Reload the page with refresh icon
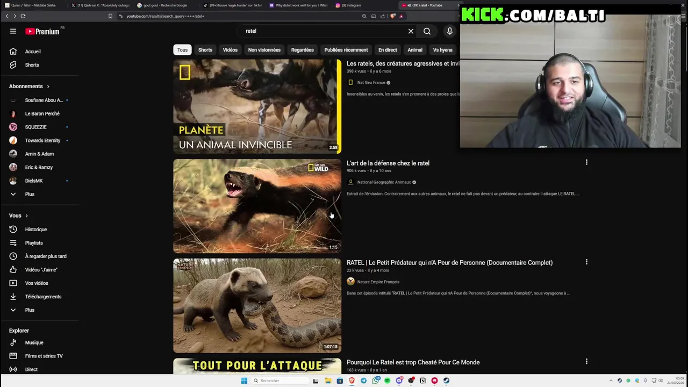This screenshot has height=387, width=688. (x=23, y=16)
